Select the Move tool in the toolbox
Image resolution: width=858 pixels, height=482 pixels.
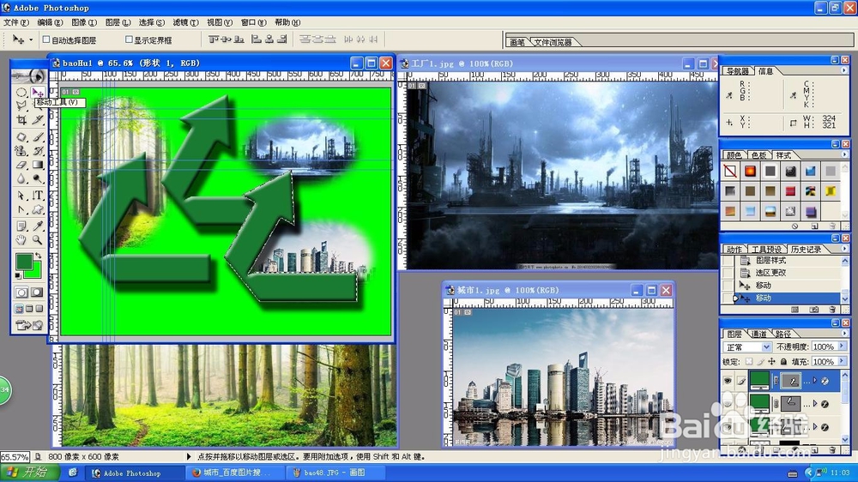(x=37, y=92)
